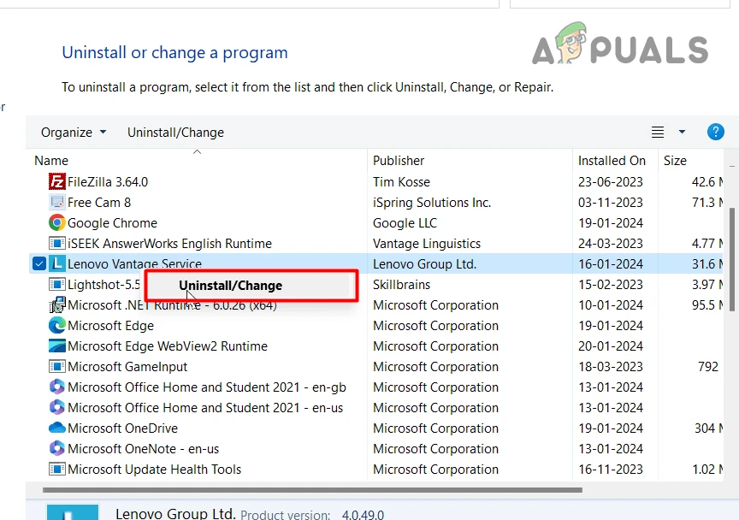Click the size value 792
The width and height of the screenshot is (739, 520).
click(708, 367)
